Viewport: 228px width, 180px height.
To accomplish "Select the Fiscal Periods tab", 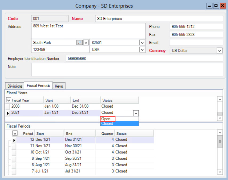I will coord(38,85).
